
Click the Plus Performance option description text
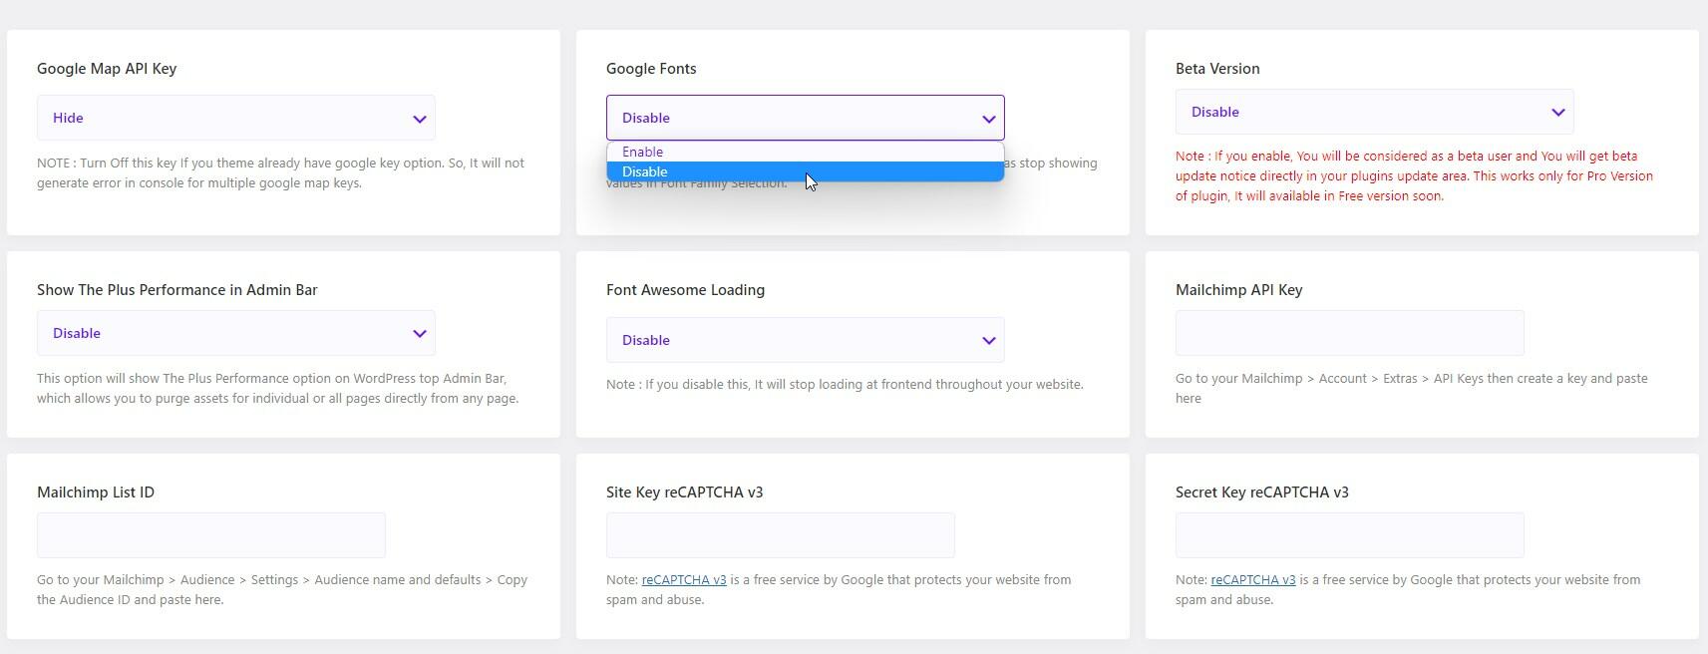(x=277, y=388)
